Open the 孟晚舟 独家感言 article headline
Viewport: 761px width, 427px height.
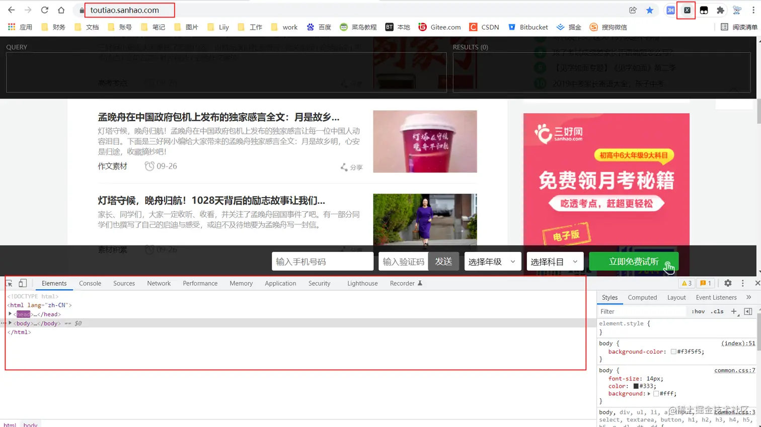[218, 117]
